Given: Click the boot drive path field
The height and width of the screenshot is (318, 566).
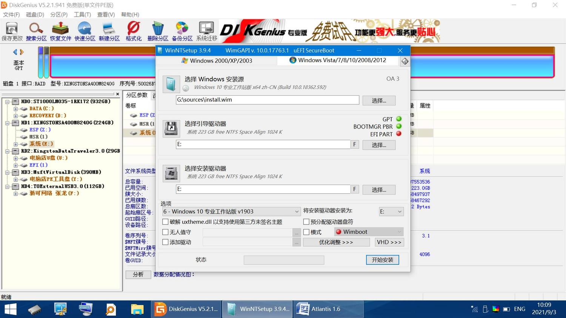Looking at the screenshot, I should point(263,144).
